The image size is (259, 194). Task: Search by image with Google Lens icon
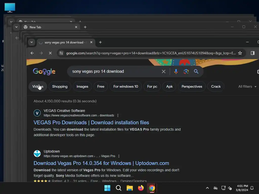click(186, 71)
